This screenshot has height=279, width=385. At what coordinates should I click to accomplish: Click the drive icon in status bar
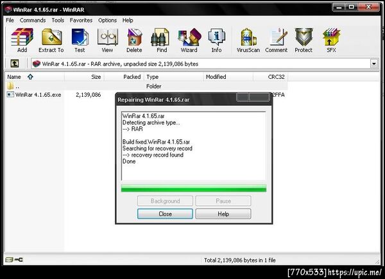[9, 260]
